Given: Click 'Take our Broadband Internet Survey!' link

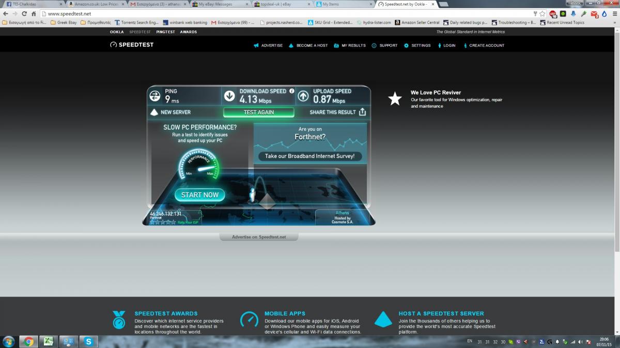Looking at the screenshot, I should point(309,156).
